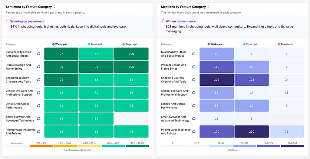Click the 180–307 mentions legend swatch
The width and height of the screenshot is (310, 159).
tap(292, 146)
